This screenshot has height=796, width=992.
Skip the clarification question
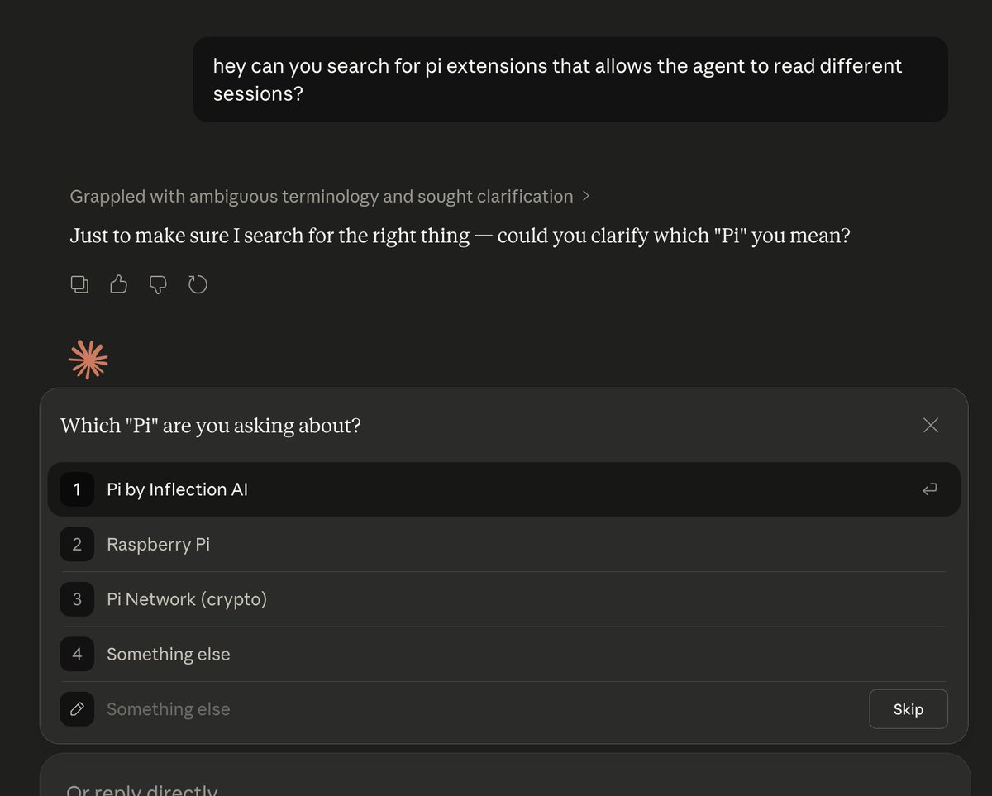[x=909, y=709]
